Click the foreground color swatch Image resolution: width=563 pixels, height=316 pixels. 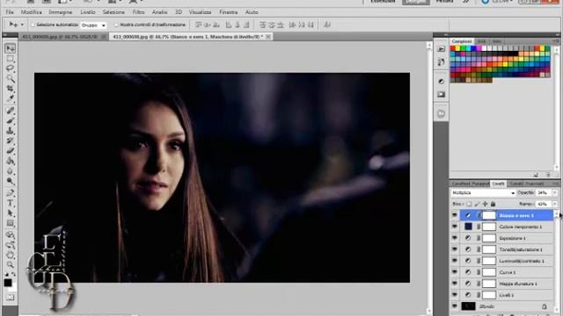click(8, 283)
